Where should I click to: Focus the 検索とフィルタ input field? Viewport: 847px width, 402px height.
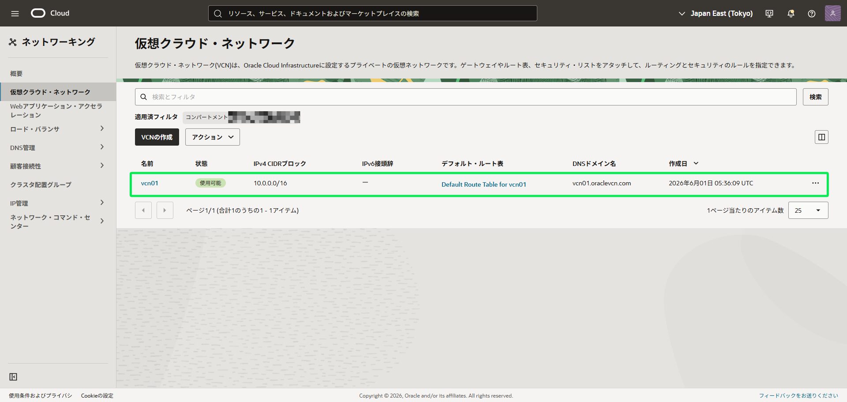click(466, 97)
